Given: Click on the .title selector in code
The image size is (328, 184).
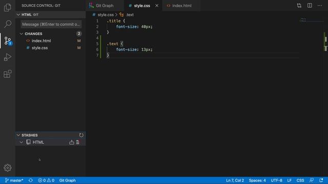Looking at the screenshot, I should click(x=114, y=21).
